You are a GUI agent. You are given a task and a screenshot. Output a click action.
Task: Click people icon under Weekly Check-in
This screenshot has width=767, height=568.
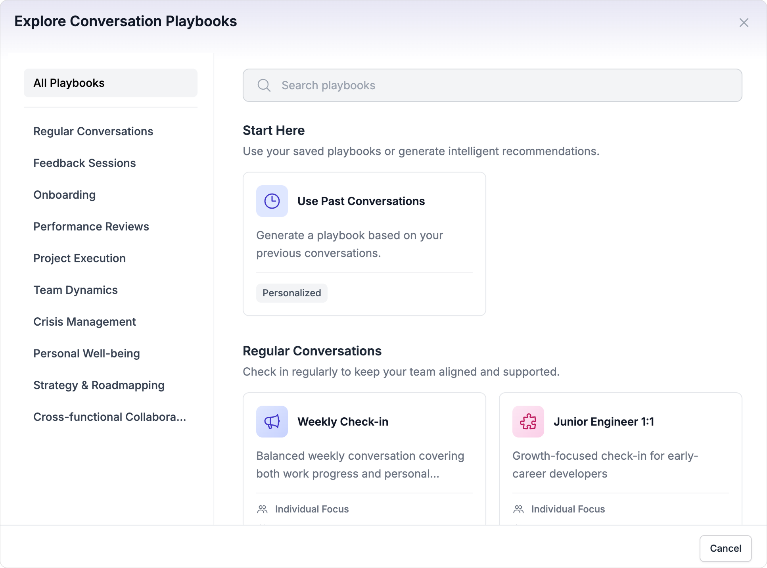click(262, 509)
